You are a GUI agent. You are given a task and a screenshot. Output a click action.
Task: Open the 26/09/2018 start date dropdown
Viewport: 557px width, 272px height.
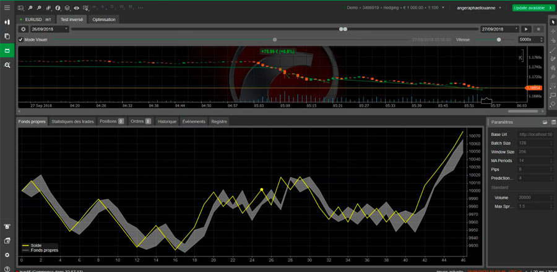click(x=66, y=29)
